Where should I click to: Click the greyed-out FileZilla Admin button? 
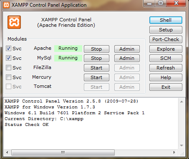tap(127, 68)
